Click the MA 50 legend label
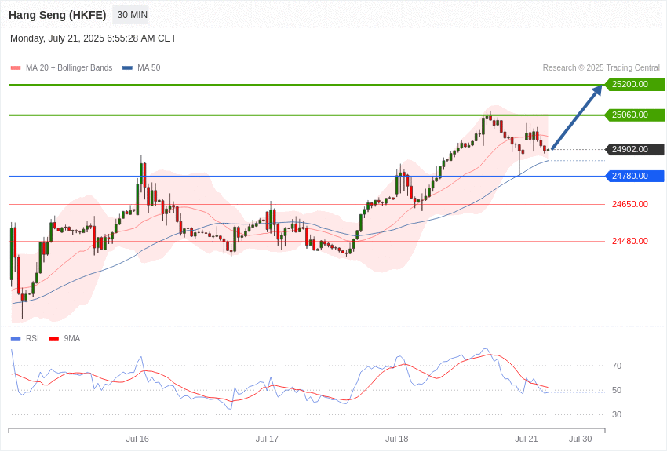The height and width of the screenshot is (452, 667). [149, 68]
